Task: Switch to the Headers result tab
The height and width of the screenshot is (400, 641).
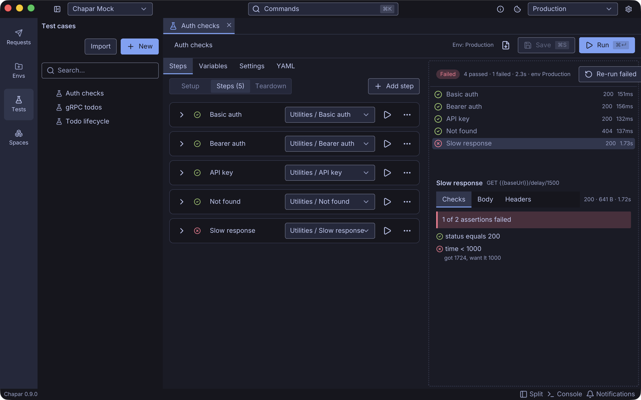Action: 518,199
